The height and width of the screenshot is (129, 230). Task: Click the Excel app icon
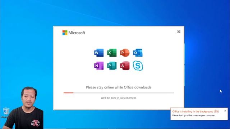112,53
